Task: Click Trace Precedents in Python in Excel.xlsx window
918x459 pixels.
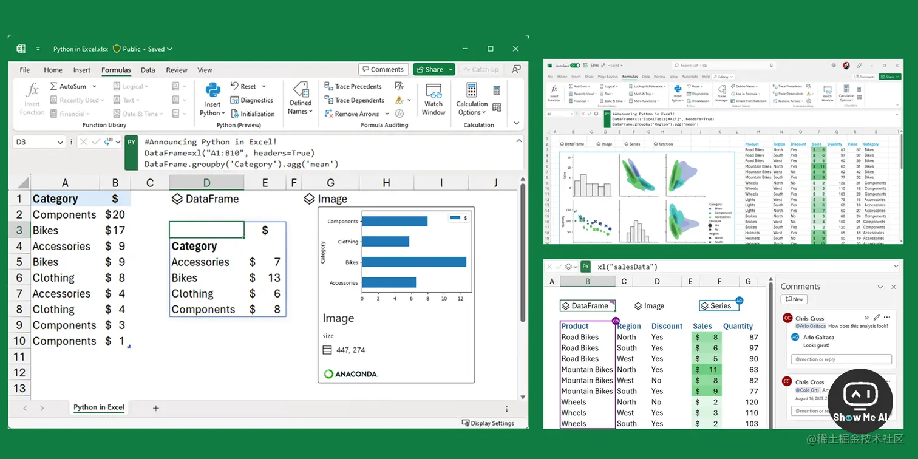Action: 353,87
